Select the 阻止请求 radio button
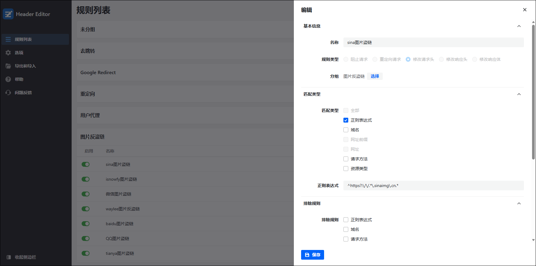The width and height of the screenshot is (536, 266). 346,59
